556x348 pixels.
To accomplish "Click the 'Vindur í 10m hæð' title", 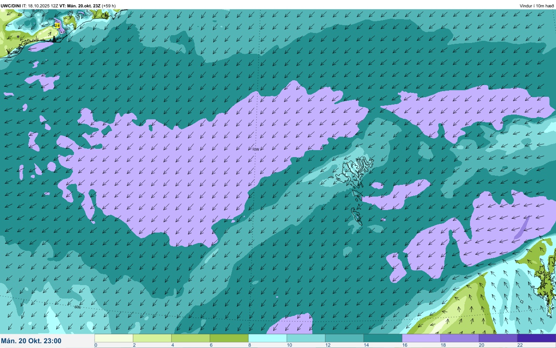I will 537,6.
